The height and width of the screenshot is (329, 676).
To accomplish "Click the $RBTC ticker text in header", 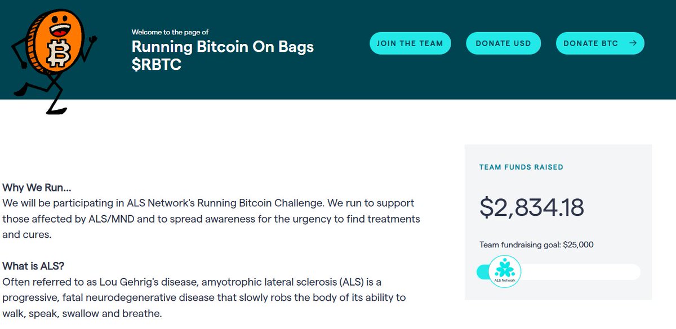I will point(156,65).
